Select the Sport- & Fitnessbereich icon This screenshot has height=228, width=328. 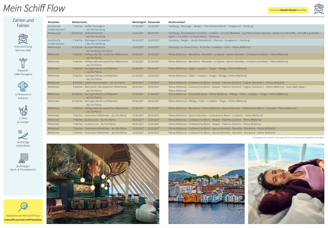click(23, 158)
